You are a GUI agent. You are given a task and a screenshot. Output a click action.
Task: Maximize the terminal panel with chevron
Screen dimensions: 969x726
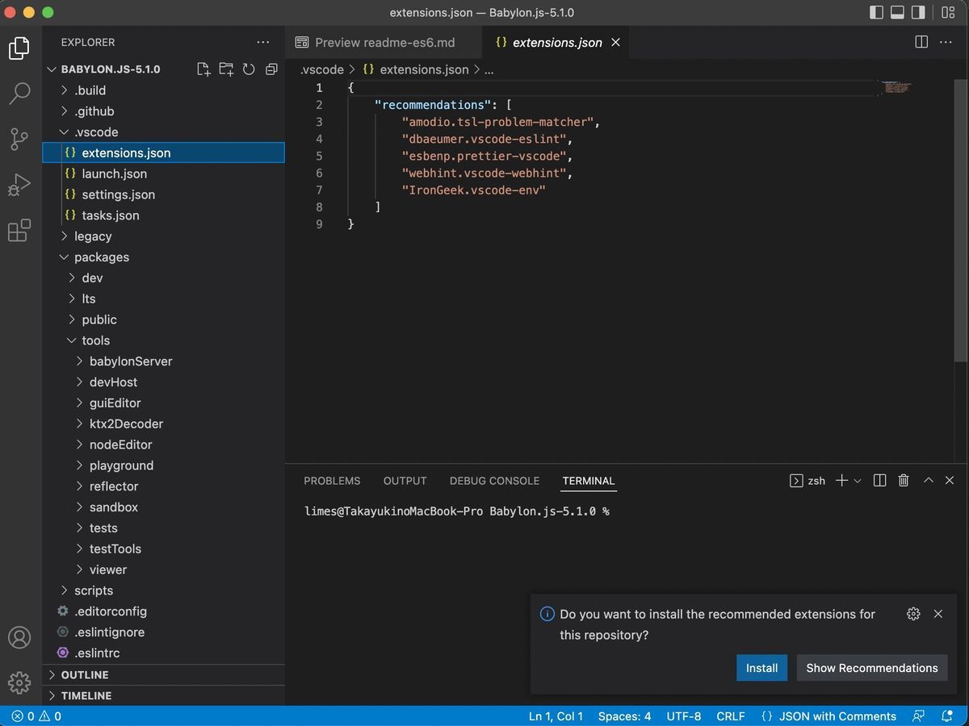pyautogui.click(x=928, y=480)
